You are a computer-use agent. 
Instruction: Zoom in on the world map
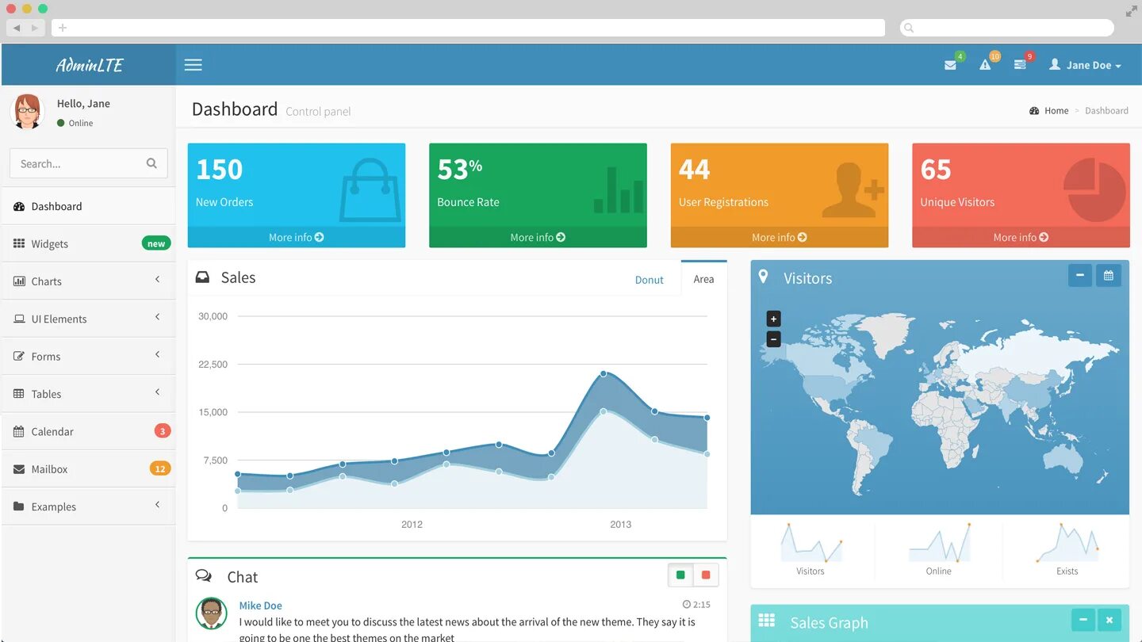click(x=774, y=319)
